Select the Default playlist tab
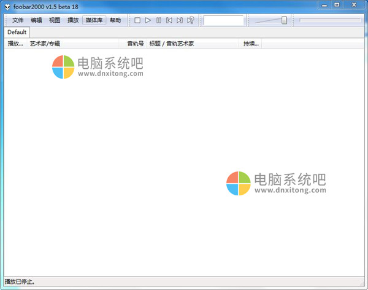This screenshot has width=368, height=290. 17,32
